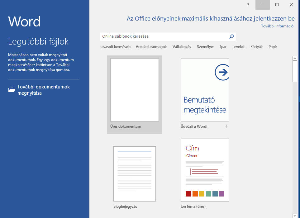Click the search magnifier icon
Screen dimensions: 300x218
[231, 36]
